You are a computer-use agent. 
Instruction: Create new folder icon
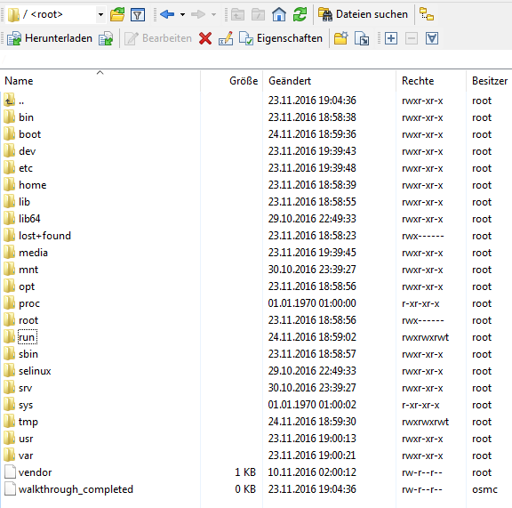tap(341, 38)
